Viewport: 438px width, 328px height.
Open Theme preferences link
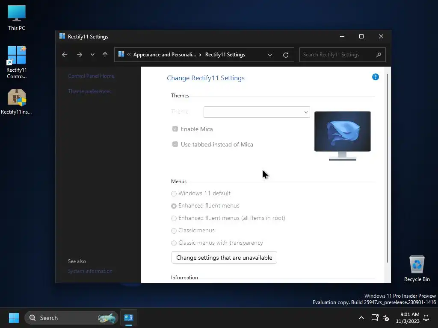pyautogui.click(x=90, y=91)
